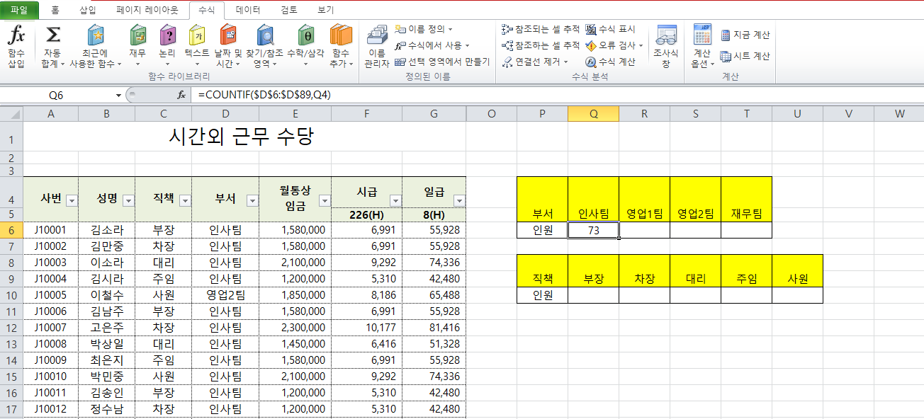Viewport: 924px width, 419px height.
Task: Click 시트 계산 (Calculate Sheet)
Action: click(745, 56)
